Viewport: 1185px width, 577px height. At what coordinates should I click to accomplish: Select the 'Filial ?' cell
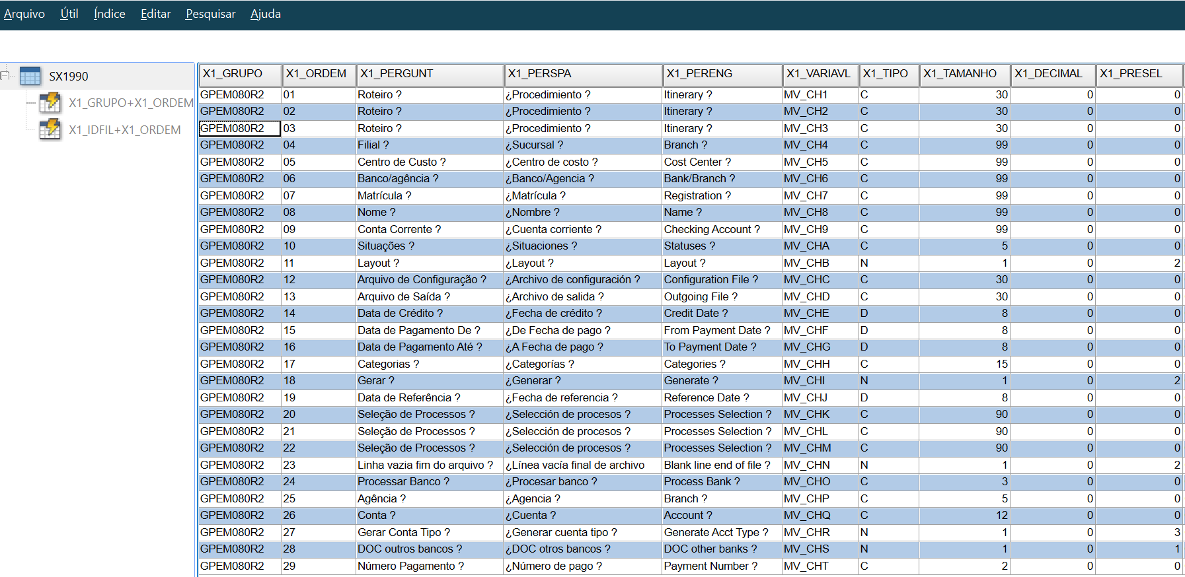(430, 145)
